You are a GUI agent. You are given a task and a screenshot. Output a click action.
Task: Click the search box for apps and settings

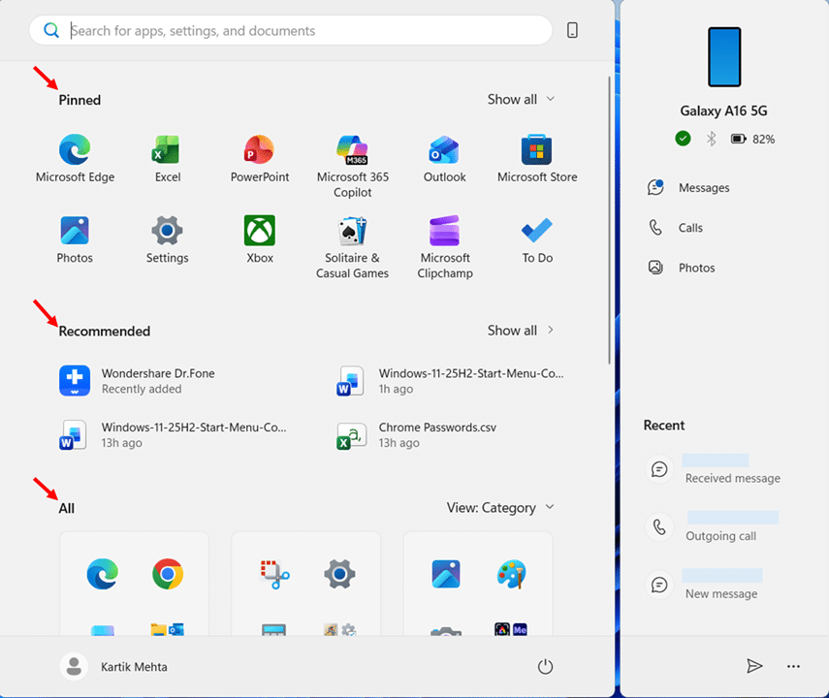(x=291, y=31)
